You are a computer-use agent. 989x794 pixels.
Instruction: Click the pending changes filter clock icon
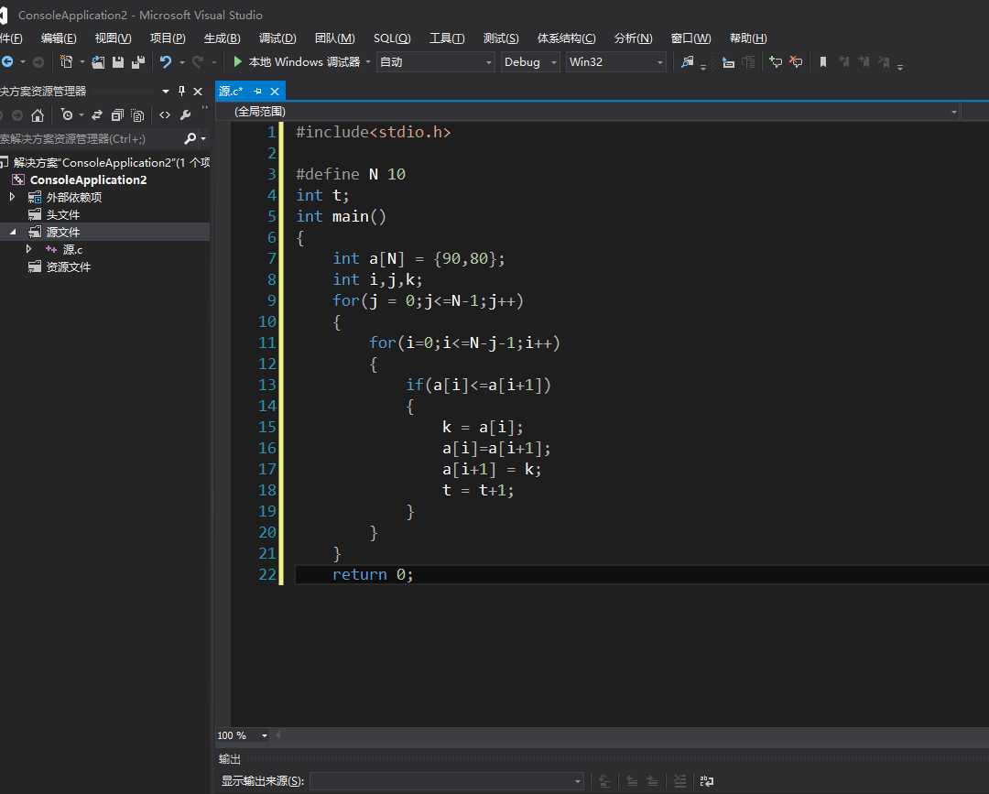pos(66,115)
